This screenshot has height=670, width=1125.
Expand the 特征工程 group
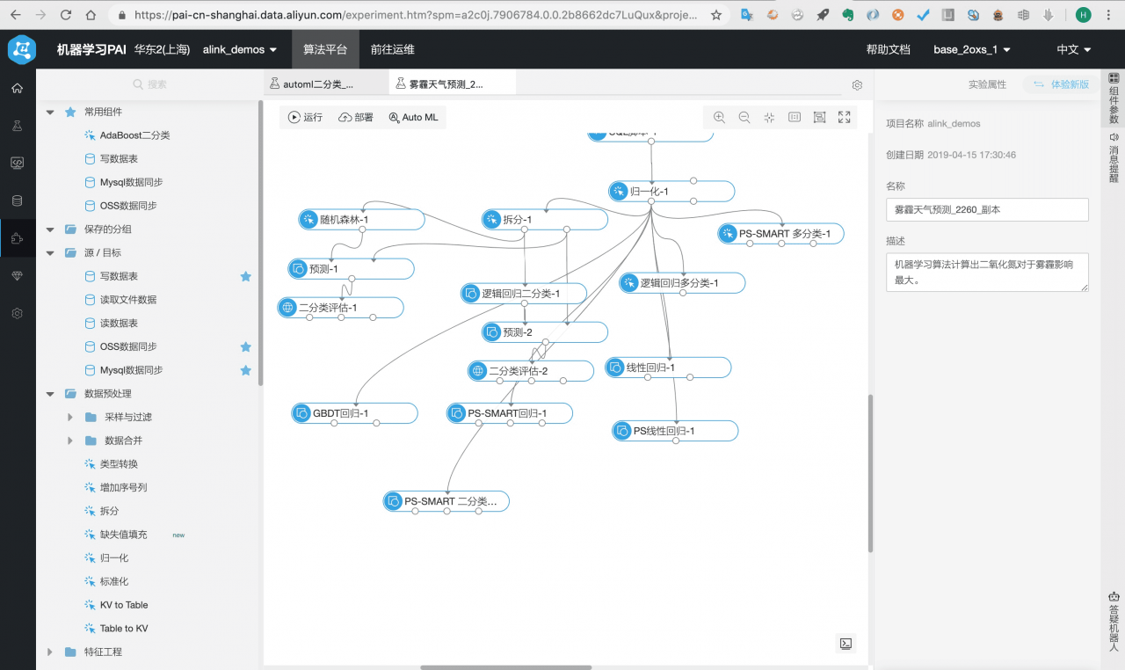(x=50, y=652)
